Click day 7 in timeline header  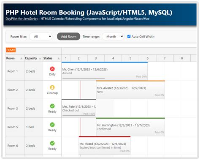(x=165, y=58)
